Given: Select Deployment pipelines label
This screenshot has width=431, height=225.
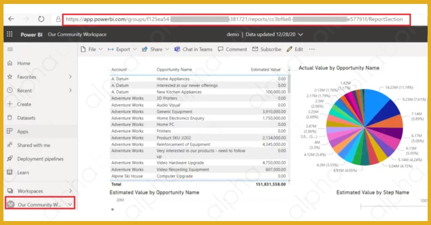Looking at the screenshot, I should [x=40, y=159].
